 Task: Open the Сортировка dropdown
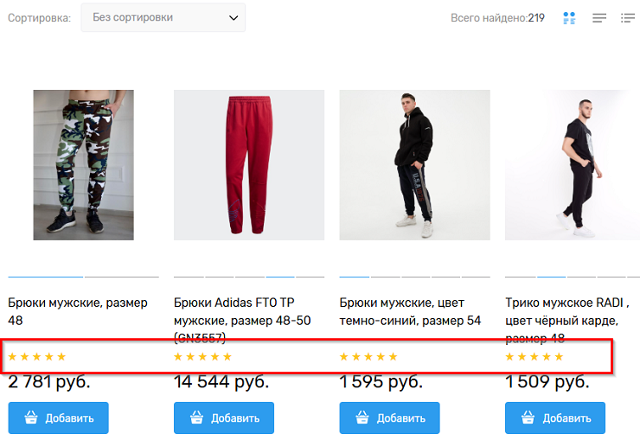click(163, 18)
